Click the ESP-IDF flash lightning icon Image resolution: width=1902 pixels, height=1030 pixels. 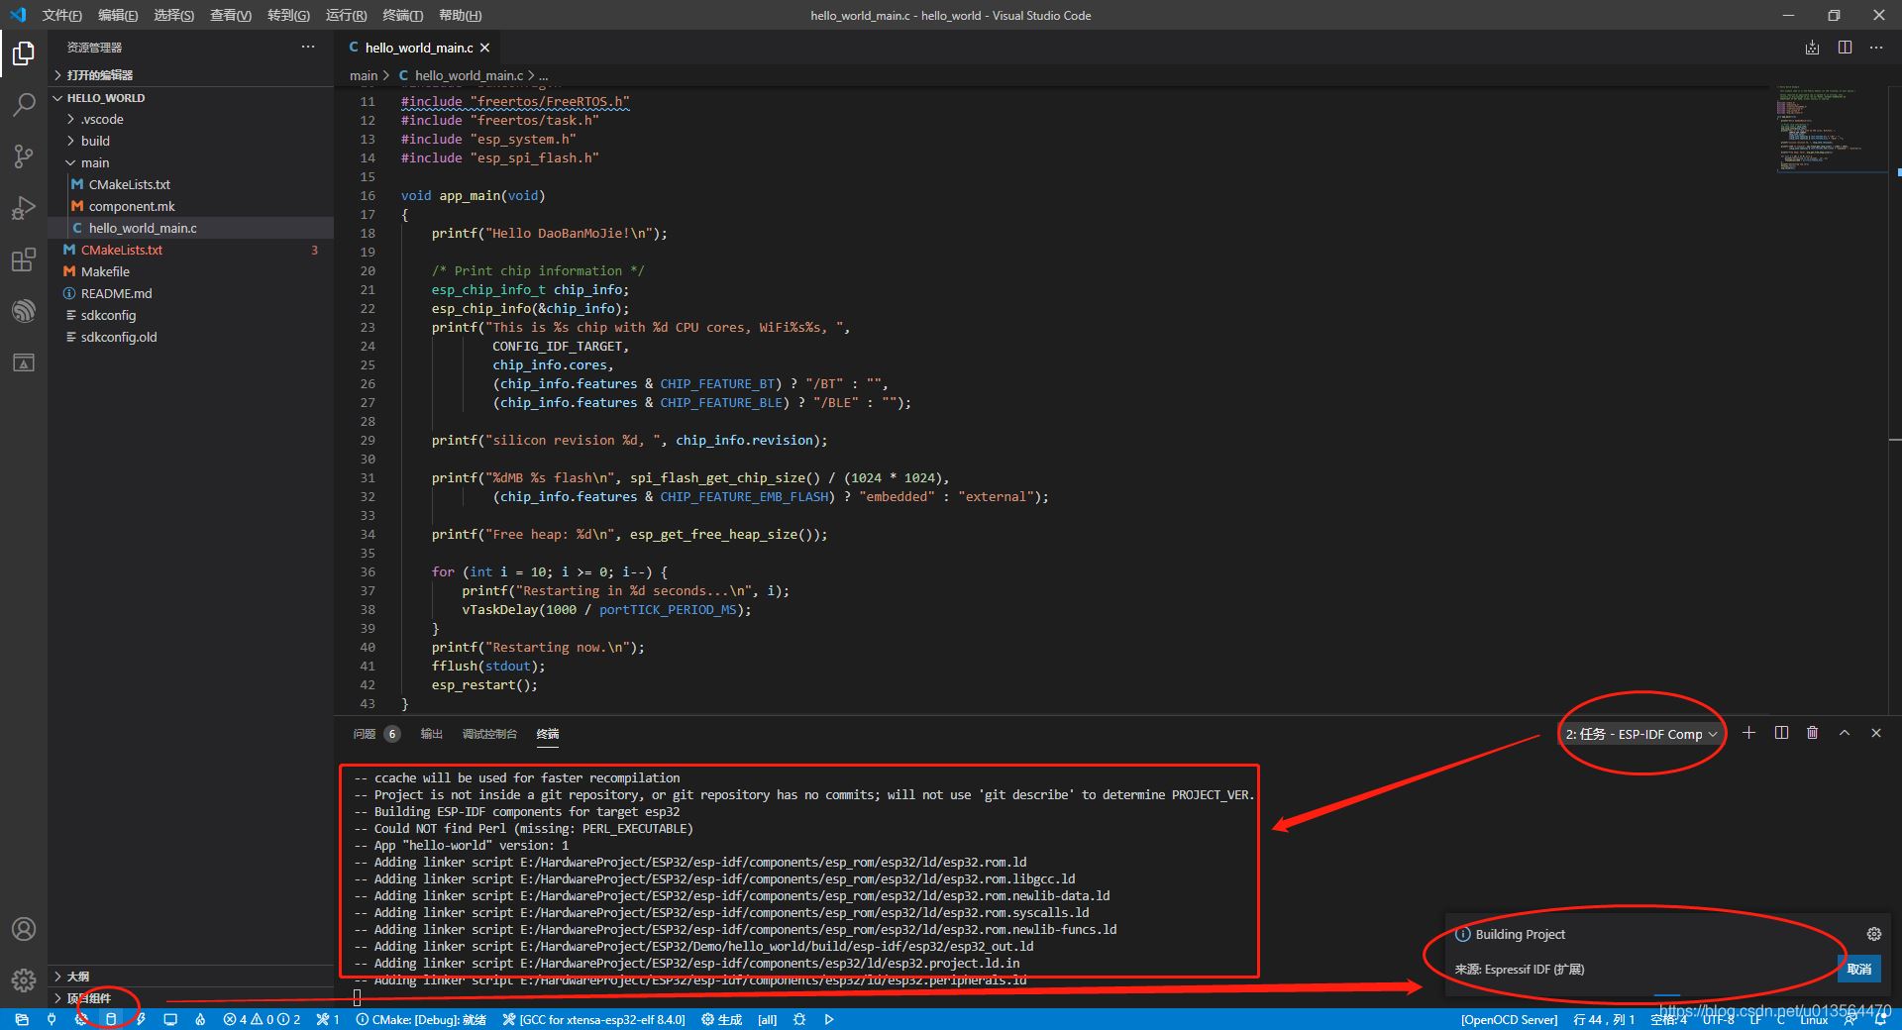pos(141,1019)
